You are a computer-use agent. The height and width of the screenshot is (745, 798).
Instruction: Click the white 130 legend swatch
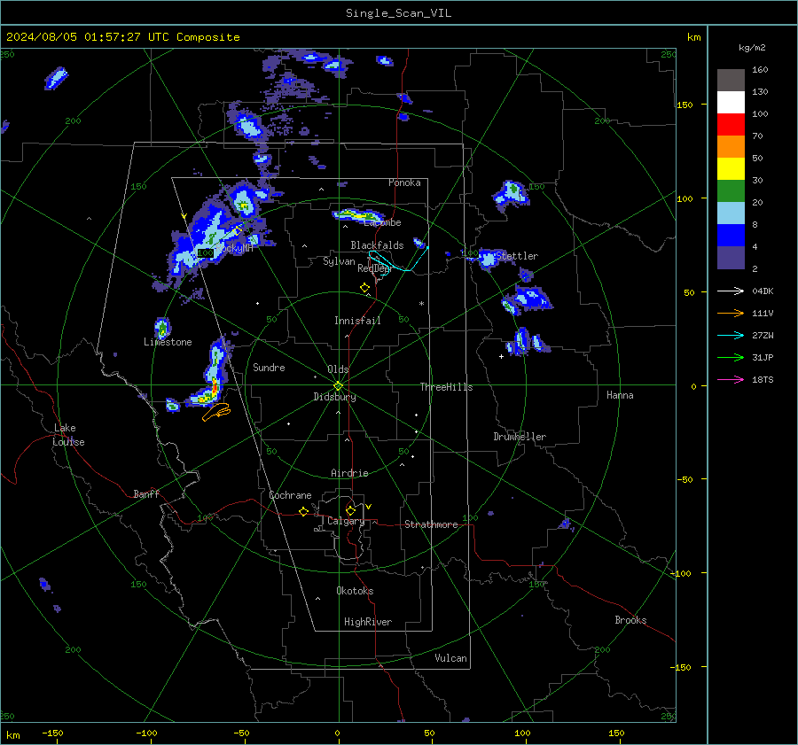(731, 102)
